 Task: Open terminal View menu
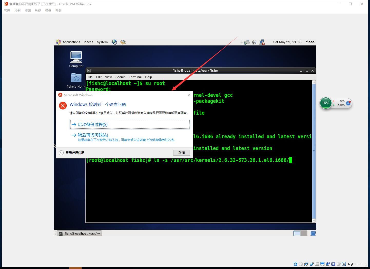(108, 77)
